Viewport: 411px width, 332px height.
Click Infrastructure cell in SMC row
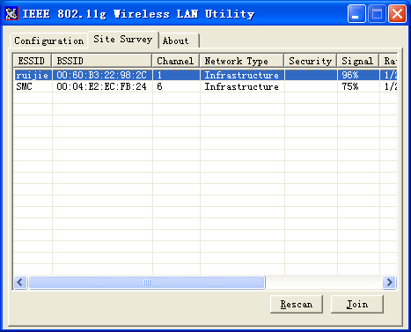242,86
